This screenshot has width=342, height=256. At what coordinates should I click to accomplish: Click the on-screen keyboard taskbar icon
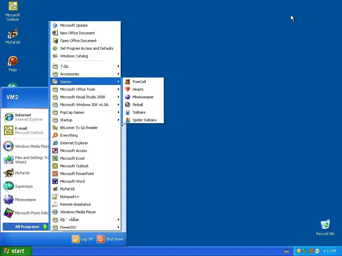point(287,251)
